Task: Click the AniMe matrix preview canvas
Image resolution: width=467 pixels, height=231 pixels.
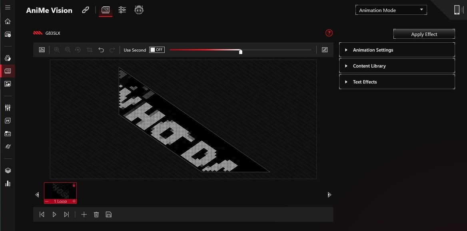Action: 183,119
